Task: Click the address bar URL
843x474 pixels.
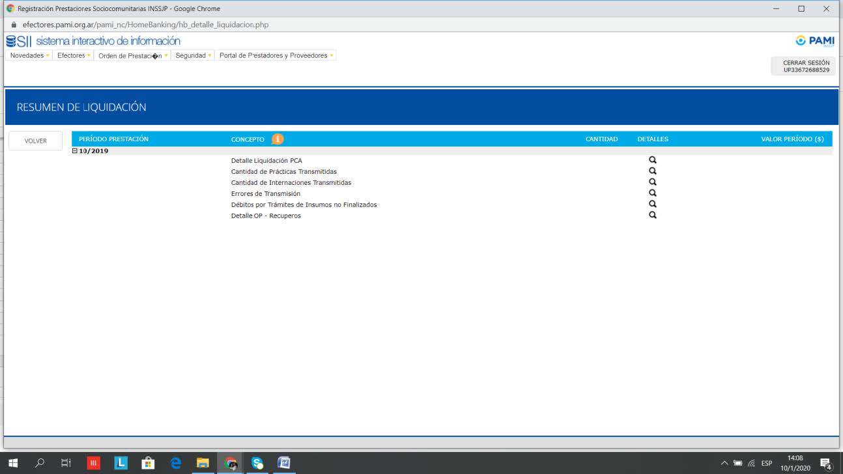Action: coord(145,25)
